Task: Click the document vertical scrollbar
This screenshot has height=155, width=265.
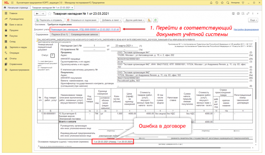Action: [256, 71]
